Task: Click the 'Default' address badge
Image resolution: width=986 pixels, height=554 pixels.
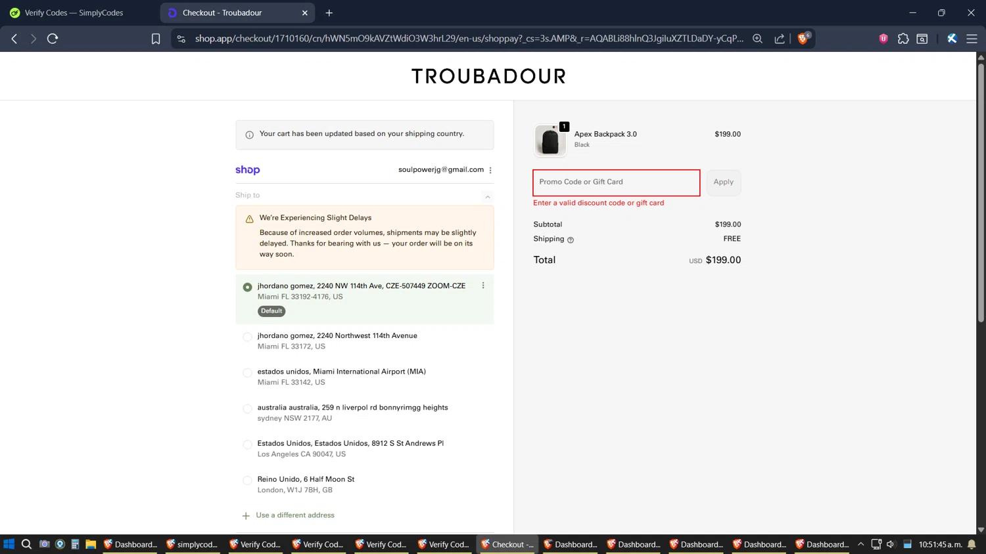Action: click(x=271, y=311)
